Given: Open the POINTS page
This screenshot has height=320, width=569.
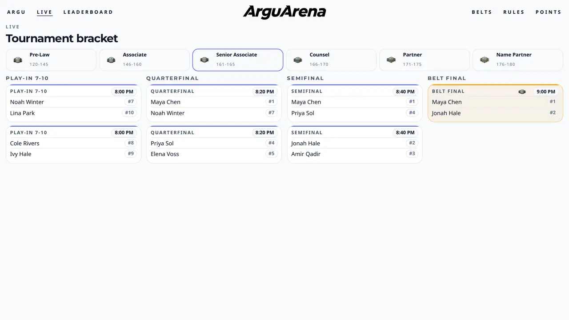Looking at the screenshot, I should click(549, 12).
